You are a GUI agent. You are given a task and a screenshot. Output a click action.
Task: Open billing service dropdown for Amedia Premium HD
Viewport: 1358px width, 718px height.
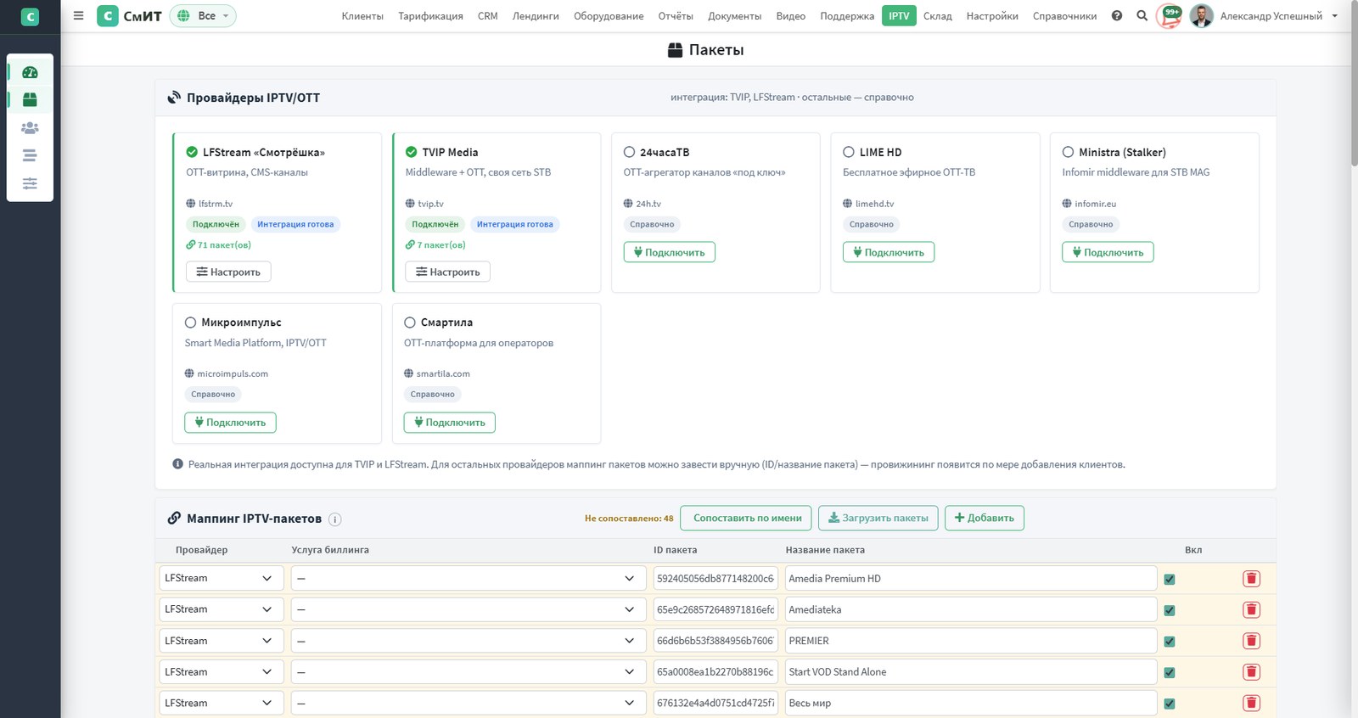(469, 578)
